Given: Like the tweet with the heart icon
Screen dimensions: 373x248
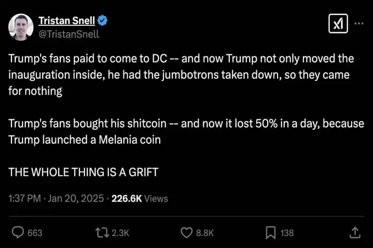Looking at the screenshot, I should (187, 233).
